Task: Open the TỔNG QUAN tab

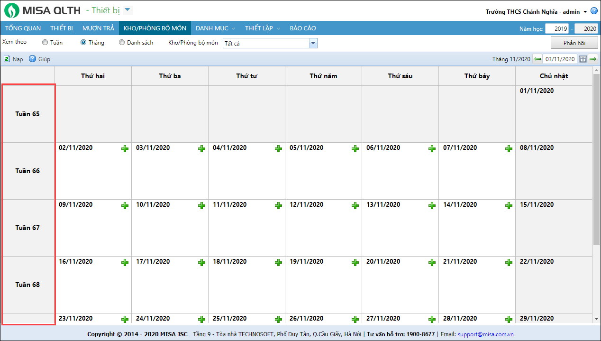Action: point(23,28)
